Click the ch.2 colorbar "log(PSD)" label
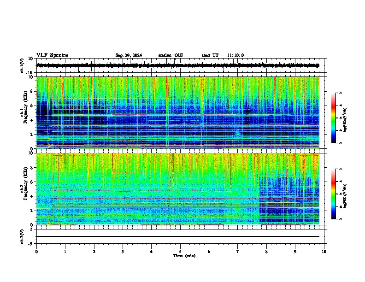365x282 pixels. pos(345,196)
